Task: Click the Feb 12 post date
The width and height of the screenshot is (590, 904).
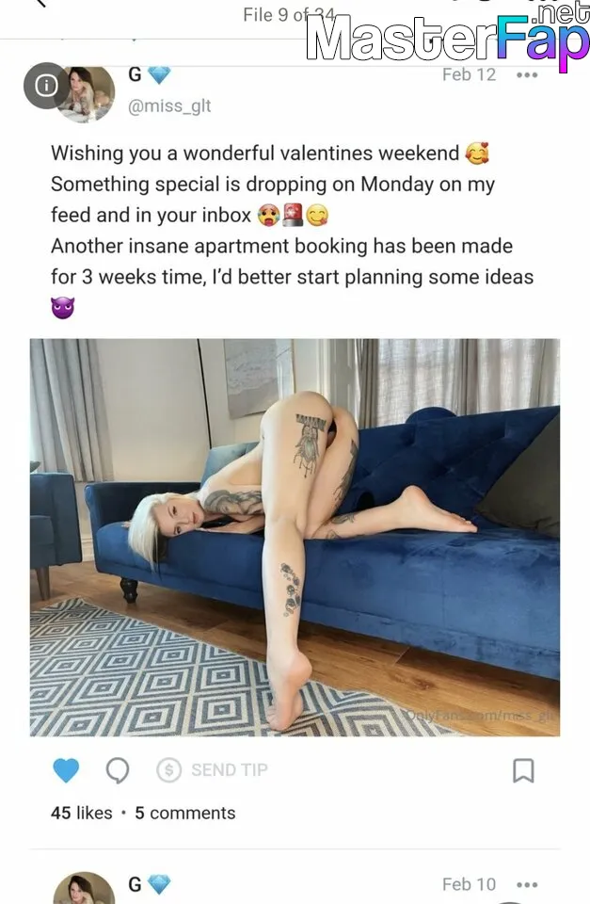Action: [469, 75]
